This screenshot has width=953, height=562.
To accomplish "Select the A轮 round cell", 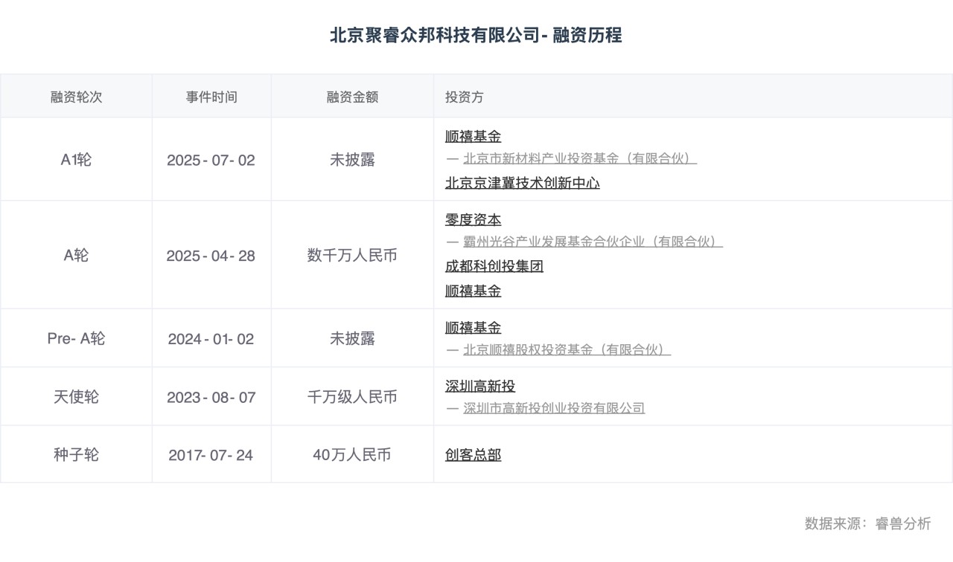I will (x=76, y=256).
